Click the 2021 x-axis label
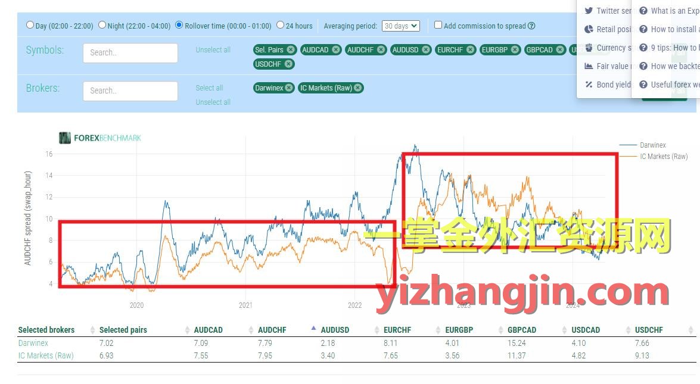This screenshot has width=700, height=384. (x=245, y=305)
